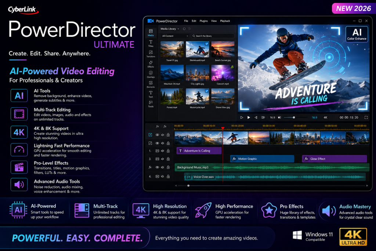Image resolution: width=376 pixels, height=251 pixels.
Task: Click the outlined play button in preview controls
Action: [x=242, y=118]
